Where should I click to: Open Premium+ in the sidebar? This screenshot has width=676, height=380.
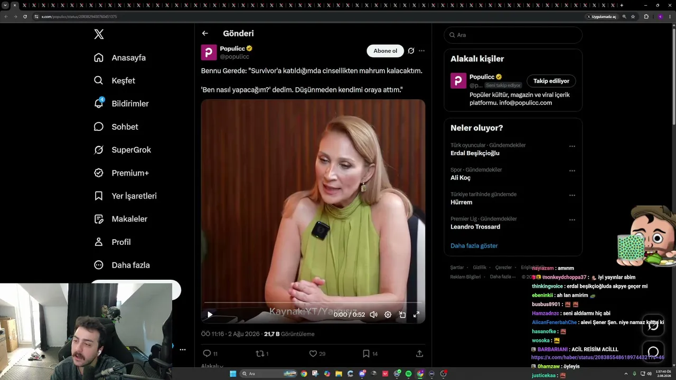[x=121, y=173]
